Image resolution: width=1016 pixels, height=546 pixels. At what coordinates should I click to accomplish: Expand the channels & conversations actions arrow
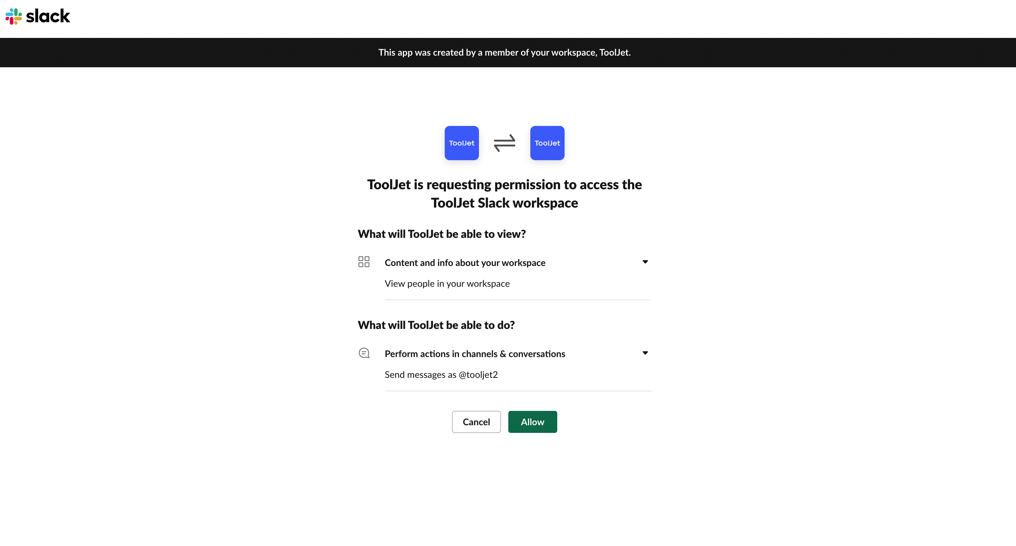[x=645, y=353]
